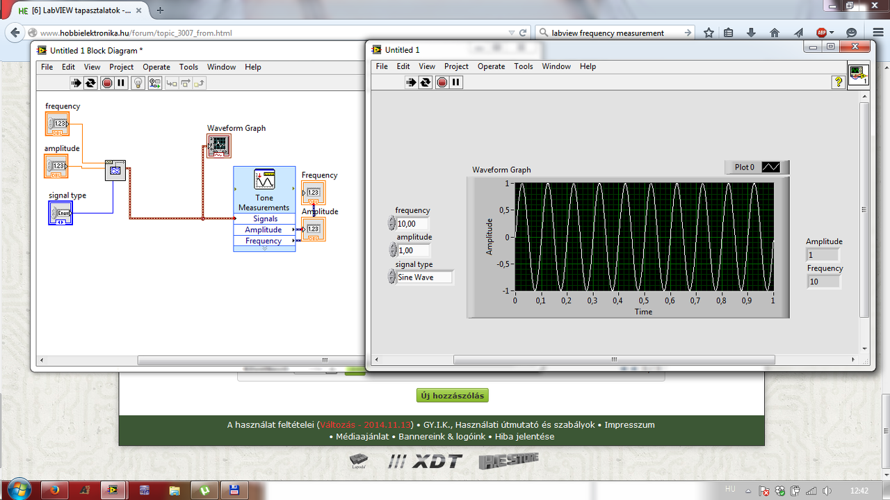Click Új hozzászólás button
890x500 pixels.
click(453, 396)
